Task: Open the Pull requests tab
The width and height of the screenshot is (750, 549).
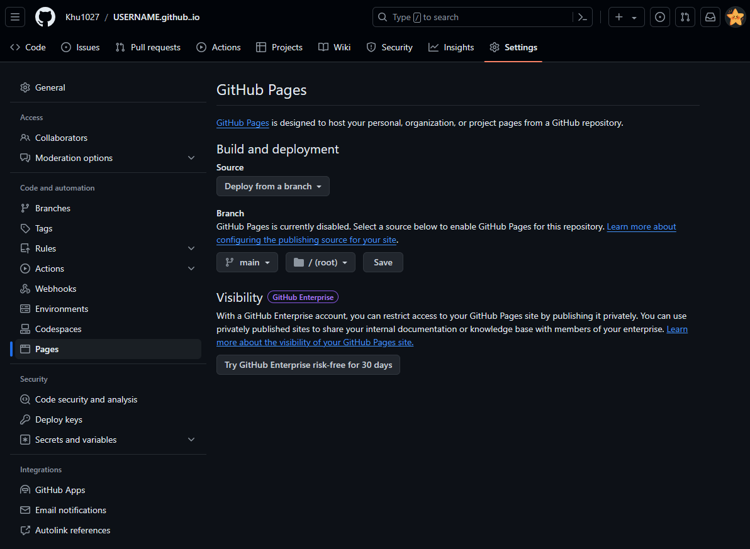Action: [148, 47]
